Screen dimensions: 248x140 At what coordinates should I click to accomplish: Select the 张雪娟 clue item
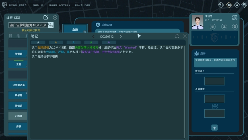tap(18, 54)
